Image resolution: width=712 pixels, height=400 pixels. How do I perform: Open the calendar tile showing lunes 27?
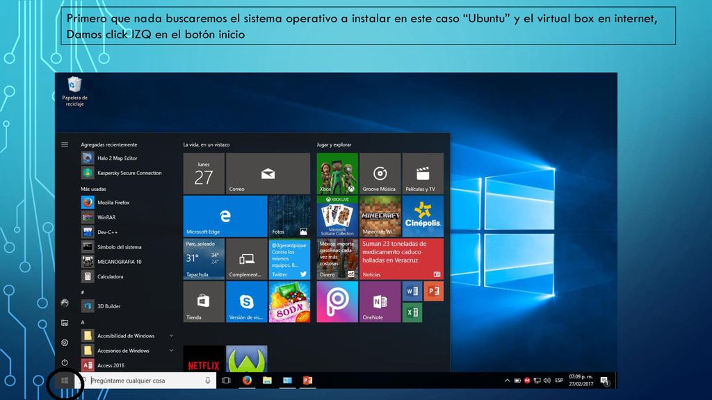coord(204,174)
